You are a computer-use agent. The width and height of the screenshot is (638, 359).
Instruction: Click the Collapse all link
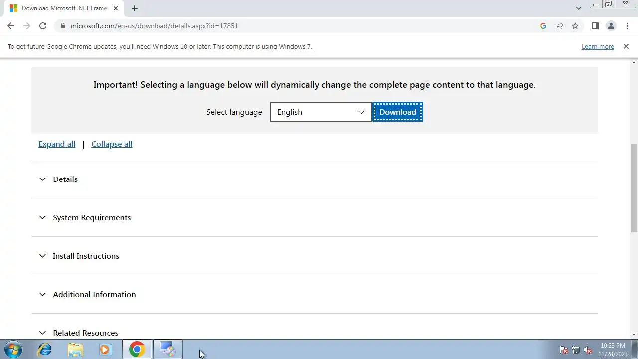click(x=112, y=144)
